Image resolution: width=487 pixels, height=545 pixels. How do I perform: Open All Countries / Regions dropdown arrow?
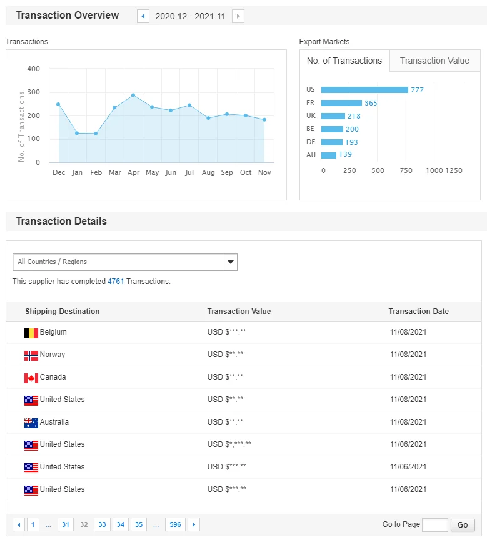click(x=231, y=262)
